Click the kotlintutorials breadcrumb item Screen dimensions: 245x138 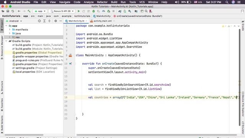[x=82, y=16]
